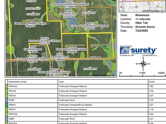Click the Type column header
Screen dimensions: 166x124
(x=61, y=82)
